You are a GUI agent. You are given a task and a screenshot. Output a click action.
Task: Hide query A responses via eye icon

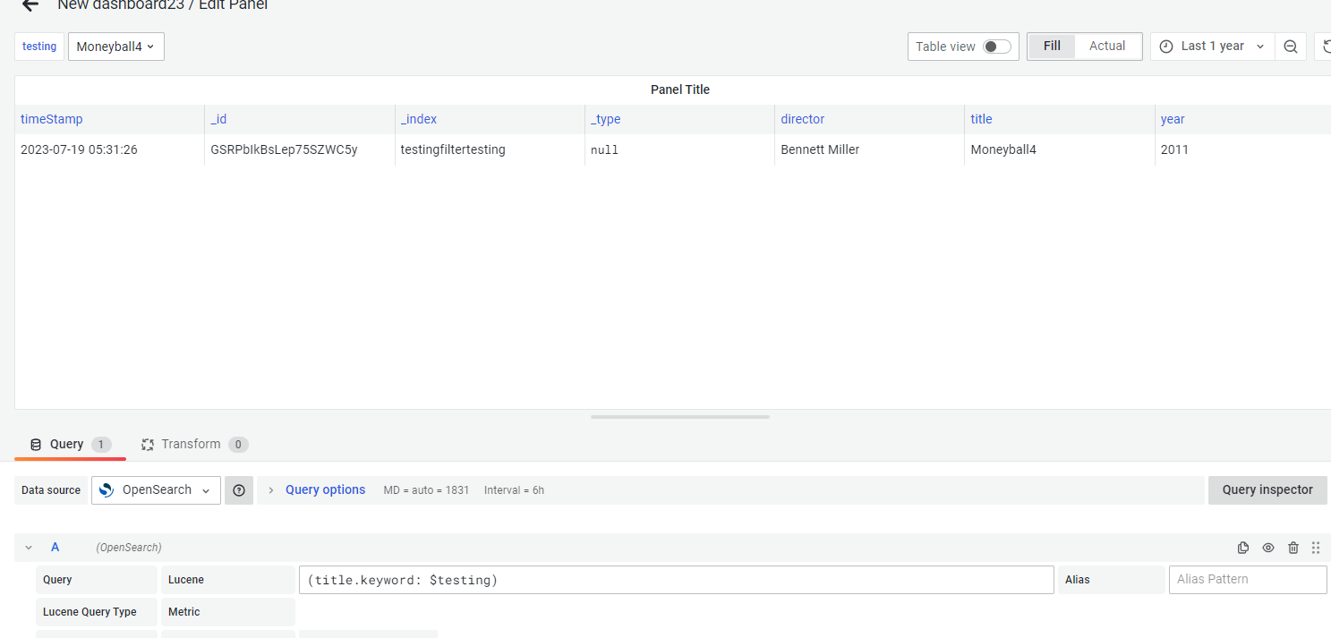[1268, 547]
